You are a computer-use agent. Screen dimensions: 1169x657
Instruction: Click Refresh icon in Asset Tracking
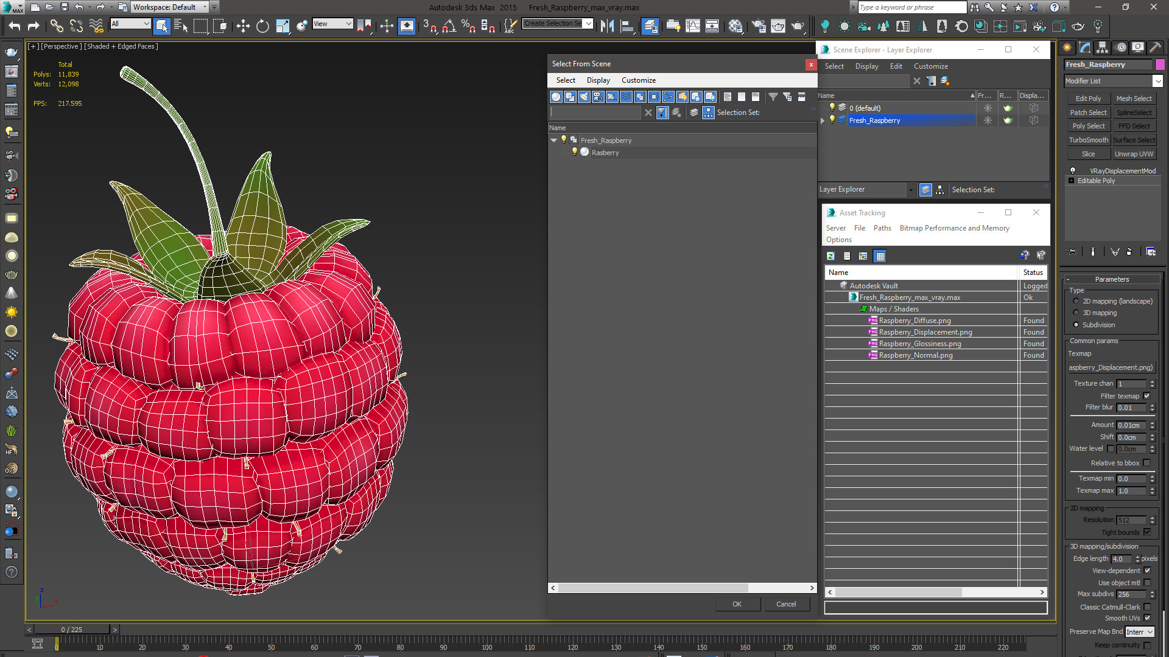[830, 256]
